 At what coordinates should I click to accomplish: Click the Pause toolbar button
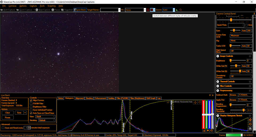pos(56,10)
